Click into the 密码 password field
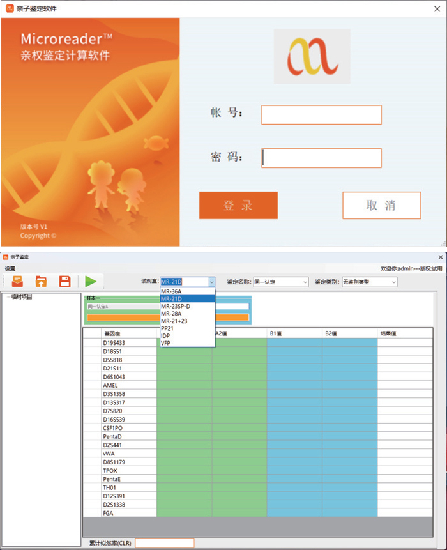447x550 pixels. click(321, 158)
